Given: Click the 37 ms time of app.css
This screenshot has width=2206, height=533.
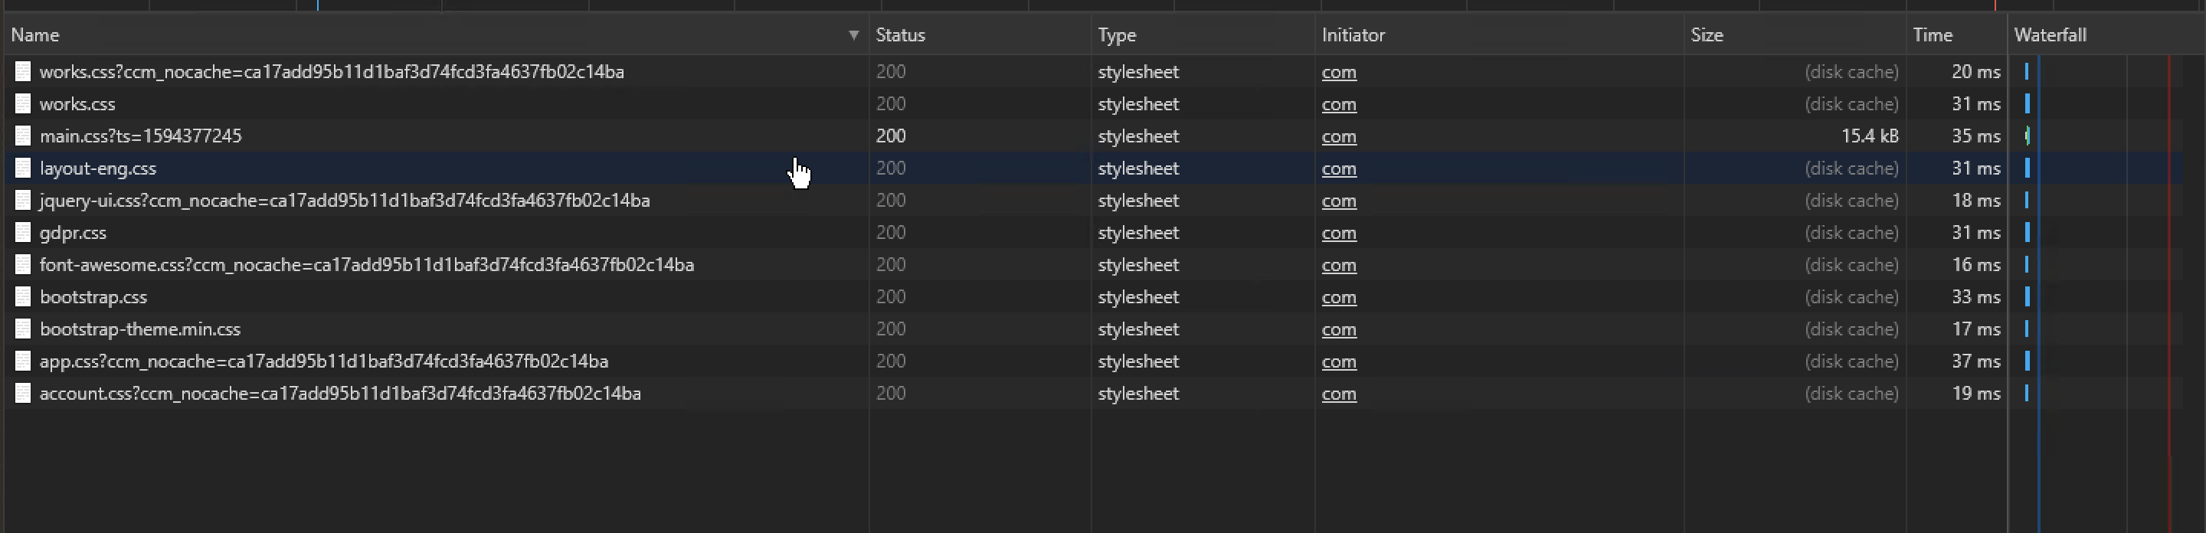Looking at the screenshot, I should [x=1975, y=361].
